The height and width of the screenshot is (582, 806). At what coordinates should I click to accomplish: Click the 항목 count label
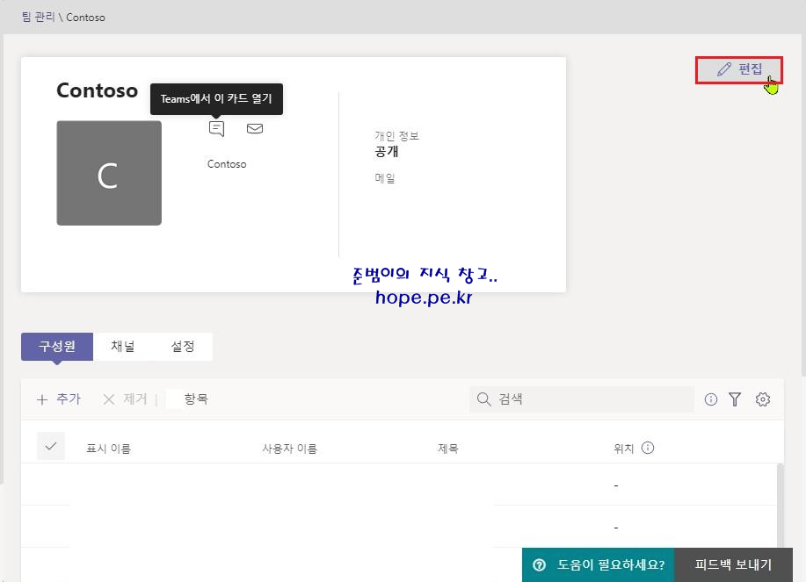(x=196, y=399)
